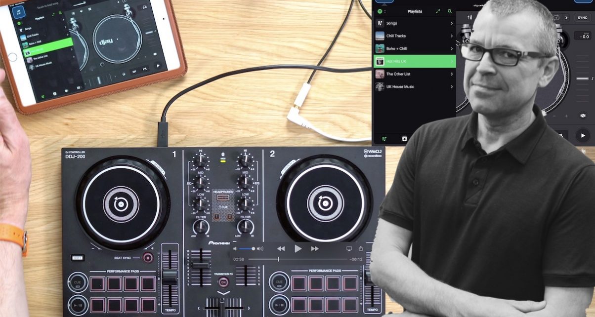Rewind the video with the double-left arrows
This screenshot has width=595, height=317.
[x=281, y=249]
